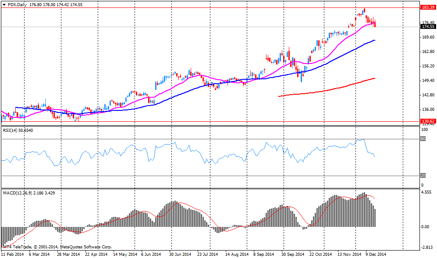This screenshot has width=437, height=258.
Task: Click the black 174.55 current price tag
Action: [427, 27]
